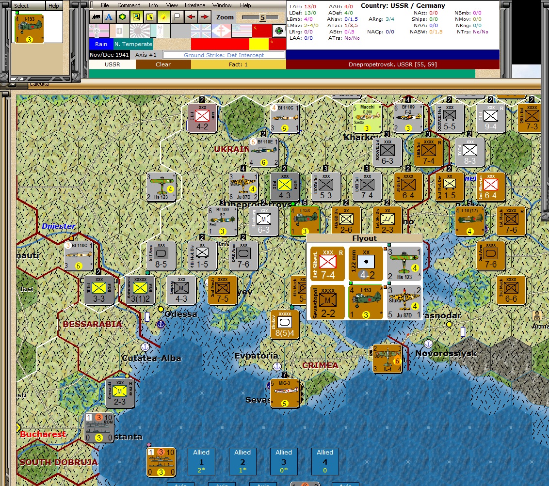The image size is (549, 486).
Task: Open the Help menu beside Window
Action: pyautogui.click(x=245, y=5)
